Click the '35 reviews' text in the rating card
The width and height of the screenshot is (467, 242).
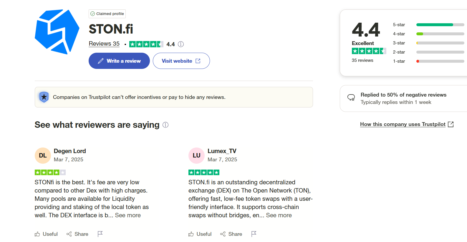[x=362, y=60]
